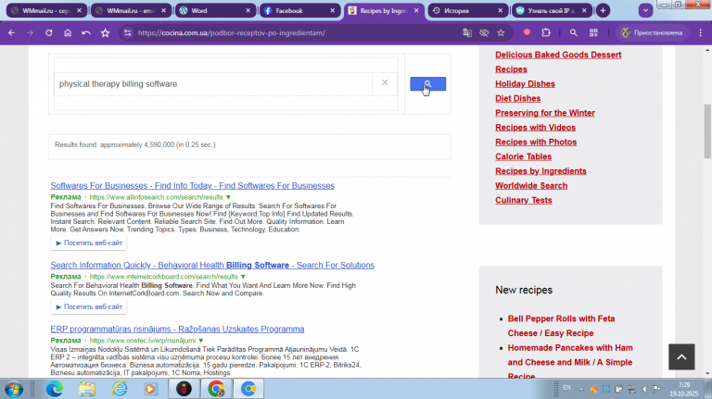This screenshot has height=399, width=712.
Task: Open Softwares For Businesses ad link
Action: [193, 185]
